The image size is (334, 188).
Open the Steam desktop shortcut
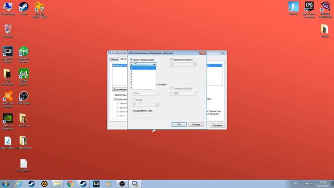(x=23, y=8)
